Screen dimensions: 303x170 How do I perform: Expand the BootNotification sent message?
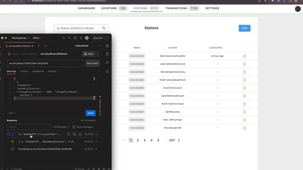(x=96, y=142)
